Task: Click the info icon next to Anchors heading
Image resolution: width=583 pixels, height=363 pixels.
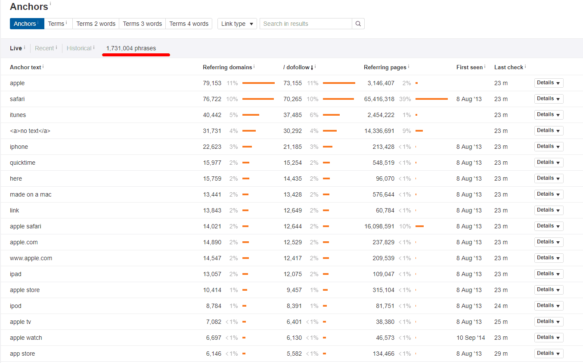Action: [51, 4]
